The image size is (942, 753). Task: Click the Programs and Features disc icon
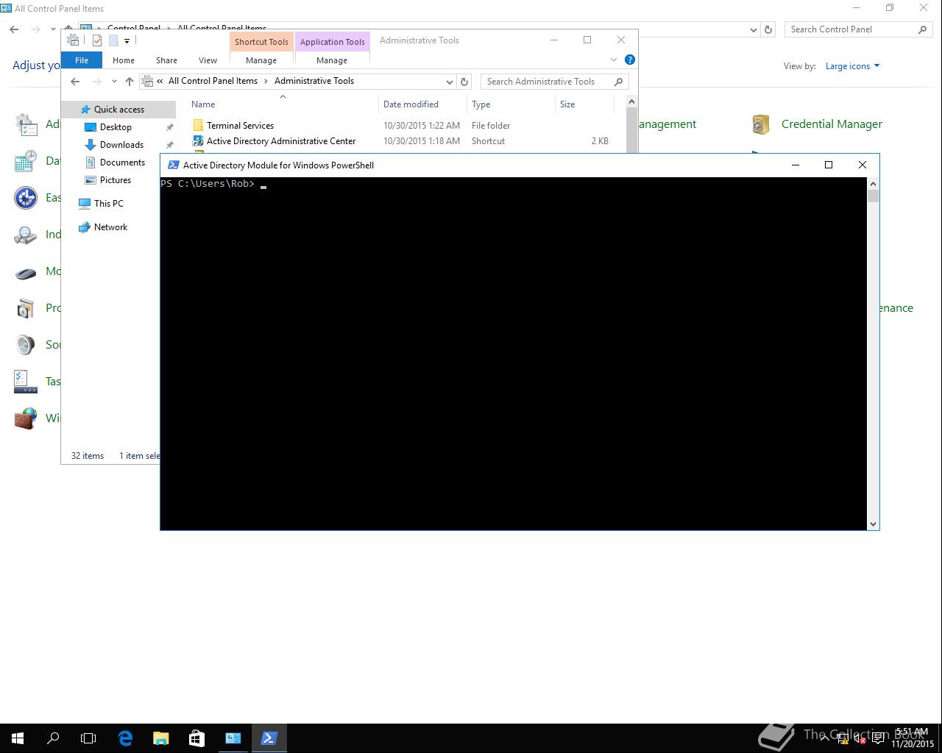pos(26,308)
